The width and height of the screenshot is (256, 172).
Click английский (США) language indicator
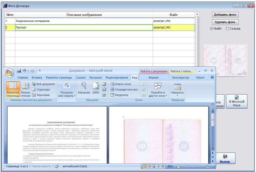point(75,166)
